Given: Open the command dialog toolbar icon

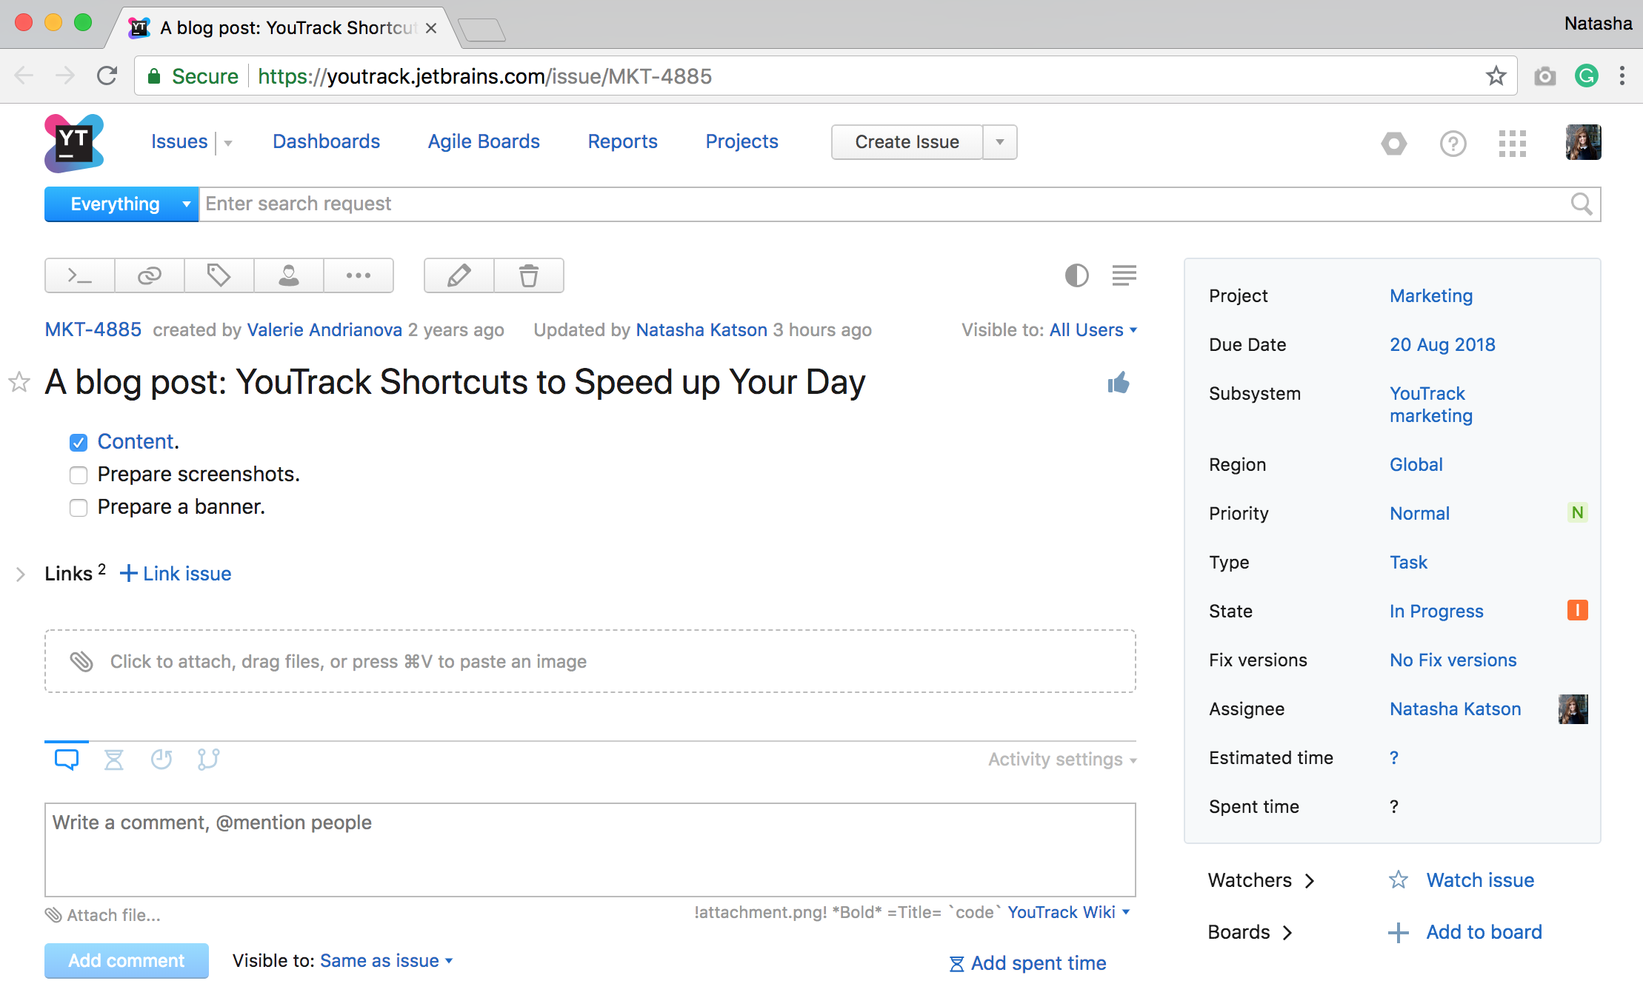Looking at the screenshot, I should click(x=79, y=275).
